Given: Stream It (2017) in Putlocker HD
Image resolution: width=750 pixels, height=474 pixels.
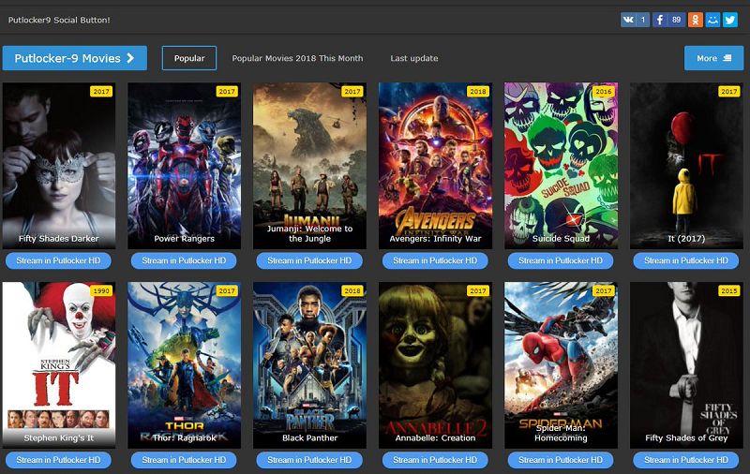Looking at the screenshot, I should (686, 260).
